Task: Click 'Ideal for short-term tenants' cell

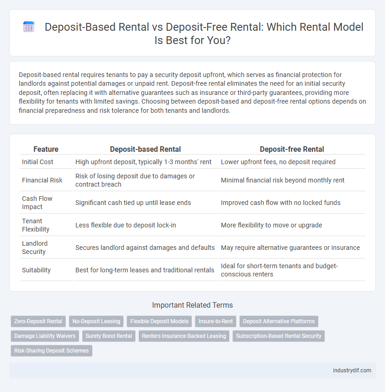Action: tap(292, 270)
